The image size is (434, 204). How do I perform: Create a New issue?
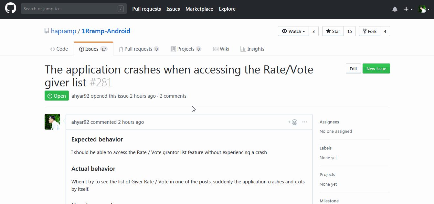pyautogui.click(x=376, y=69)
